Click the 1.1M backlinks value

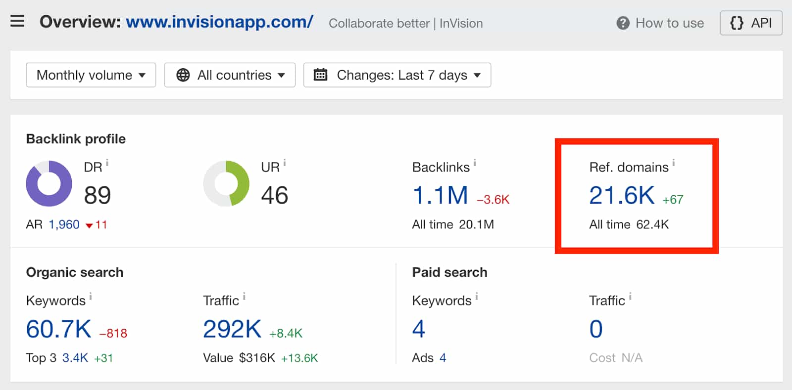pyautogui.click(x=440, y=195)
